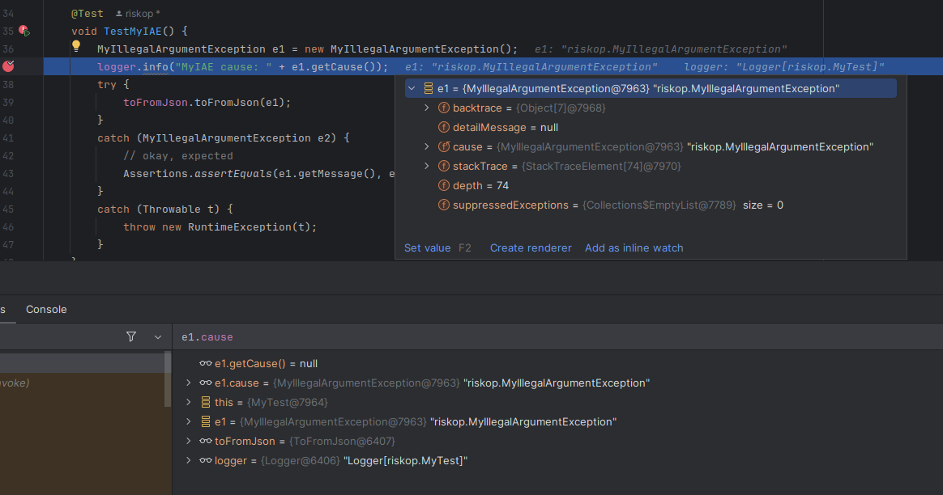Expand the backtrace field in popup
Image resolution: width=943 pixels, height=495 pixels.
[x=427, y=108]
